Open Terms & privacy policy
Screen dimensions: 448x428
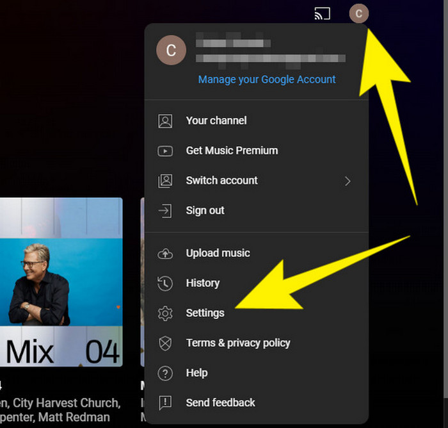click(238, 343)
